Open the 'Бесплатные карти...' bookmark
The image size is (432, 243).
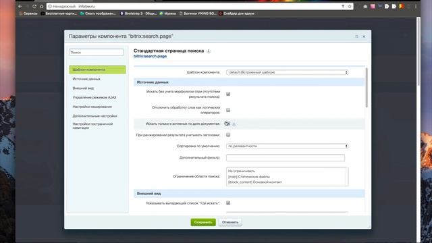(59, 13)
